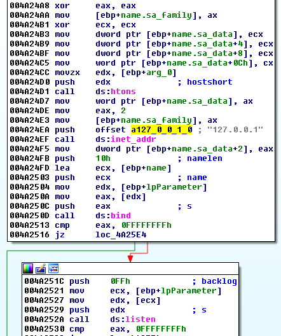Select address 004A24A8 in the listing
Screen dimensions: 281x336
pyautogui.click(x=29, y=6)
